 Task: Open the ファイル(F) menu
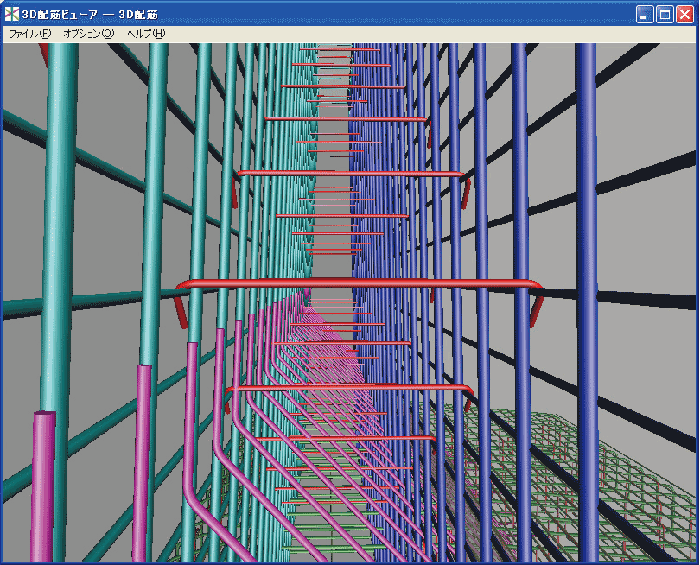30,34
